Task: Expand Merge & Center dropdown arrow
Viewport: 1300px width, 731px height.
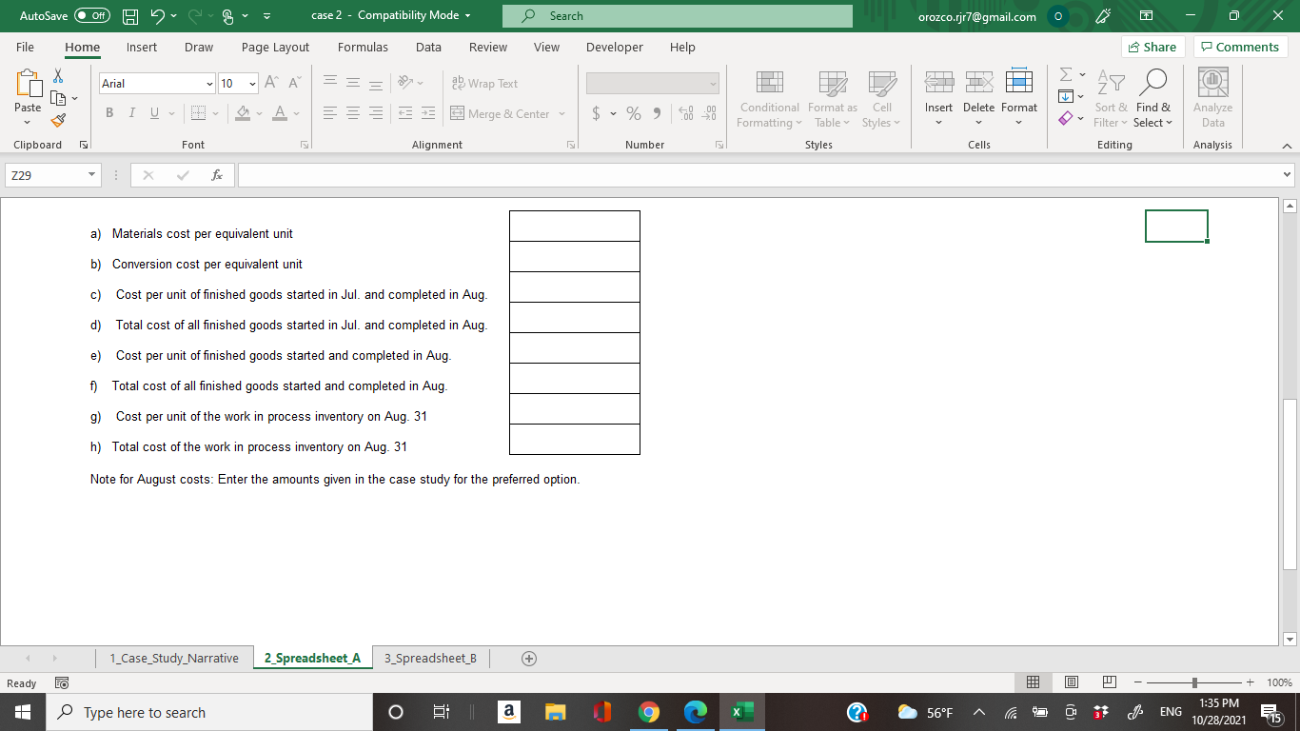Action: (561, 114)
